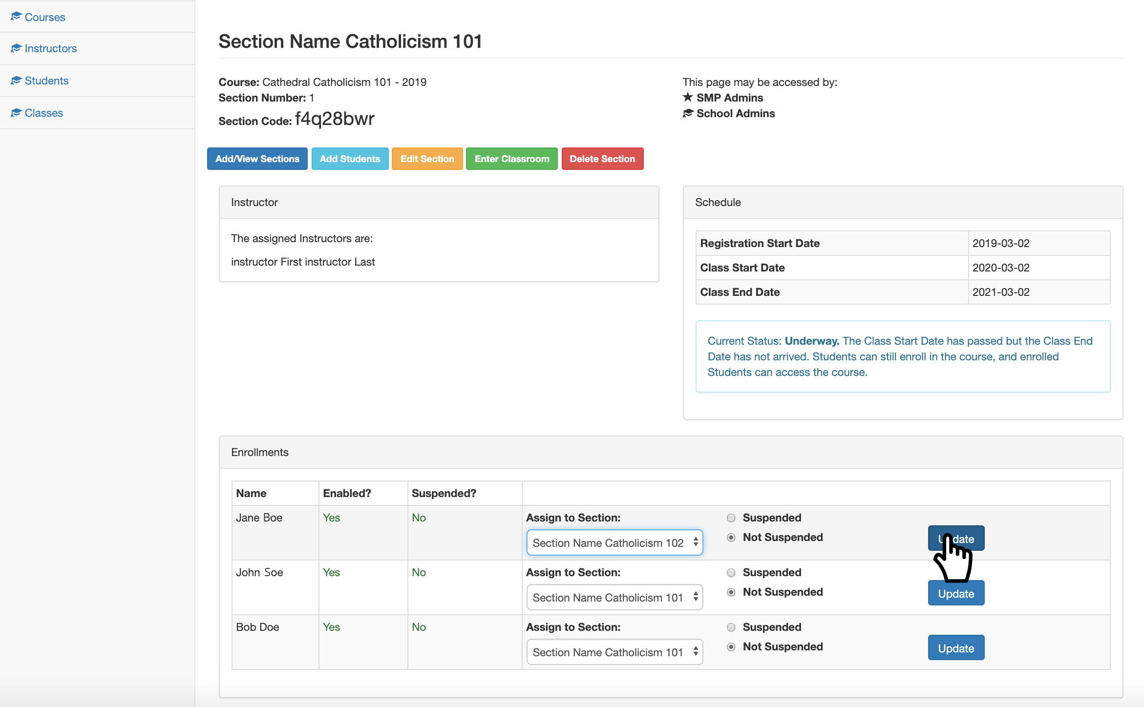The height and width of the screenshot is (707, 1144).
Task: Go to the Students sidebar link
Action: pyautogui.click(x=46, y=81)
